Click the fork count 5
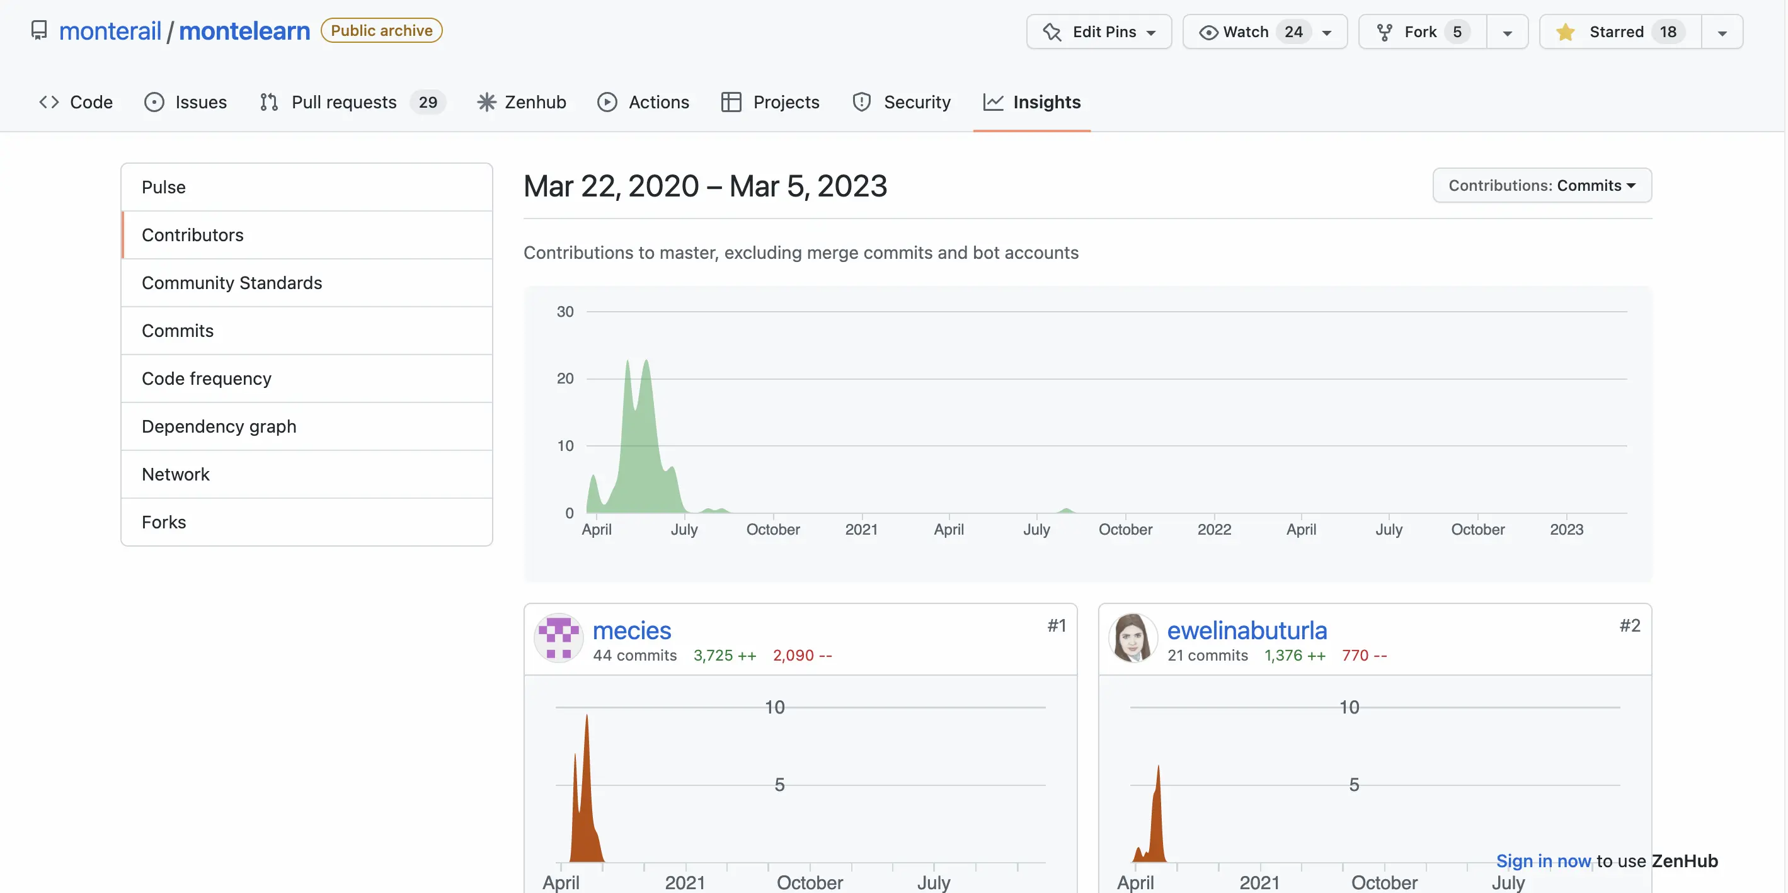 (1457, 32)
